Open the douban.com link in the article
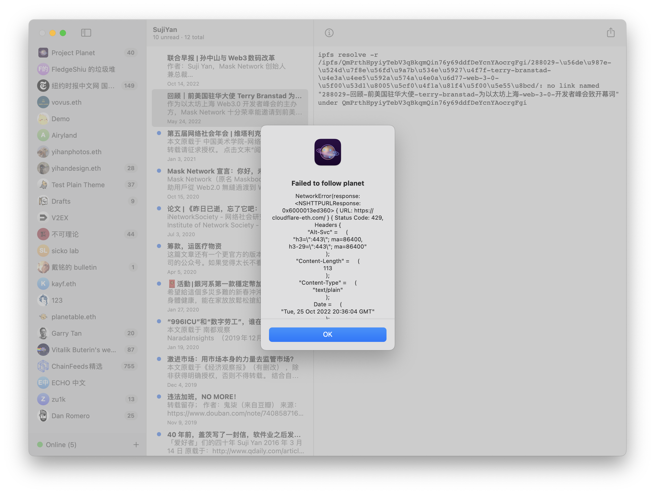 pos(236,413)
